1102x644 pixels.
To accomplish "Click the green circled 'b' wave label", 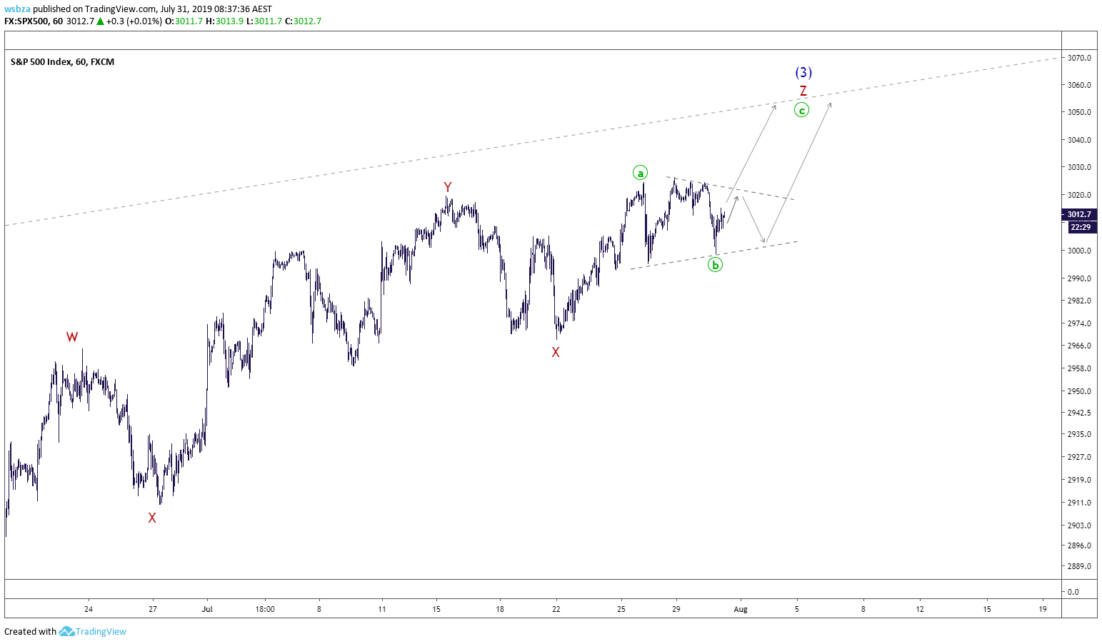I will pos(715,265).
